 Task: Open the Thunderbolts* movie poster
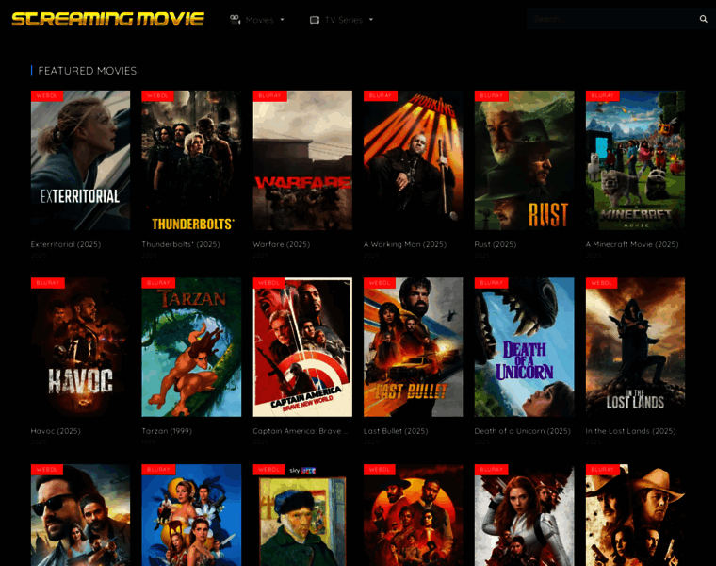[x=191, y=160]
